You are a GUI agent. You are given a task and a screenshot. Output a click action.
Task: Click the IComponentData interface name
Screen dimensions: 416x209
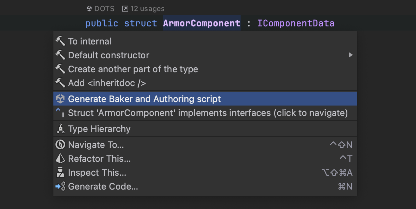tap(296, 23)
